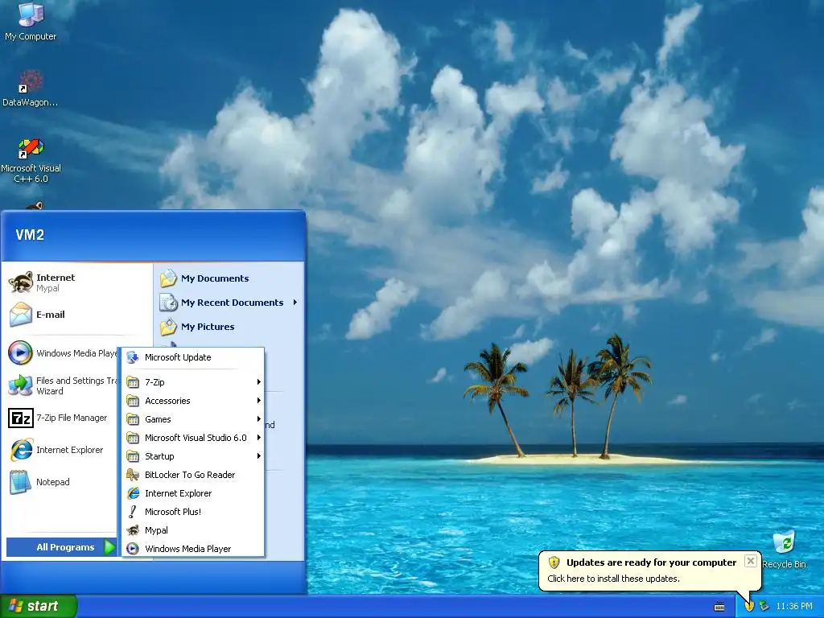Click the Notepad icon in Start menu

[20, 482]
